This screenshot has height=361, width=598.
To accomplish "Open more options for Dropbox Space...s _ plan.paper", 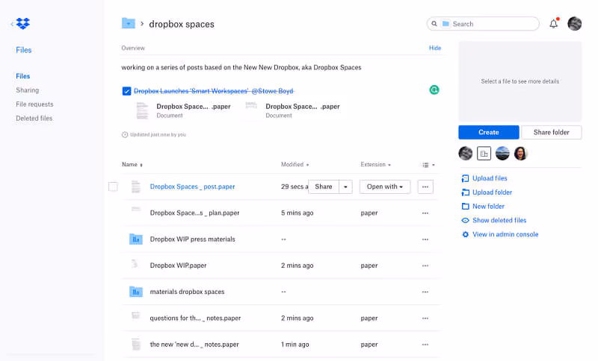I will tap(425, 213).
